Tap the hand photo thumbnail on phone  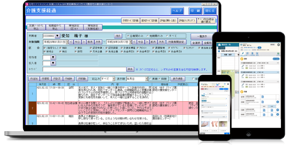[205, 124]
